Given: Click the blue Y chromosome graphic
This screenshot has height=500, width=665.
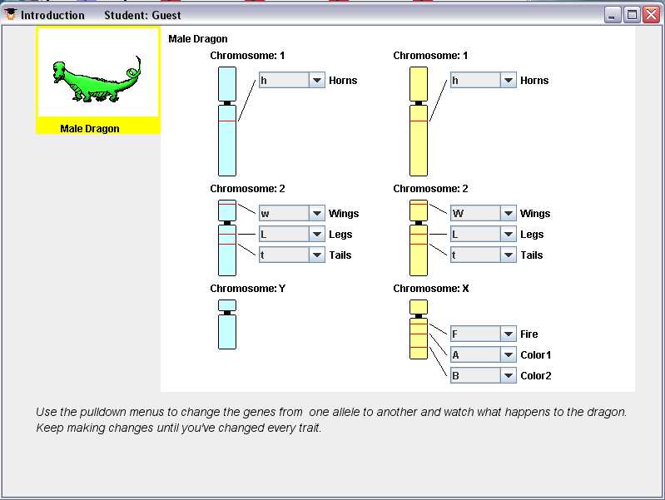Looking at the screenshot, I should [x=227, y=324].
